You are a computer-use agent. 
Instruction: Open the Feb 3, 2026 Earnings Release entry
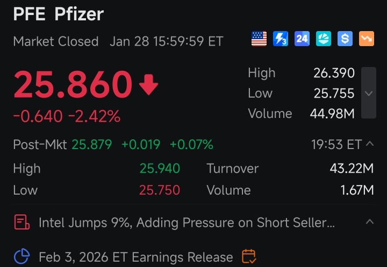(136, 257)
